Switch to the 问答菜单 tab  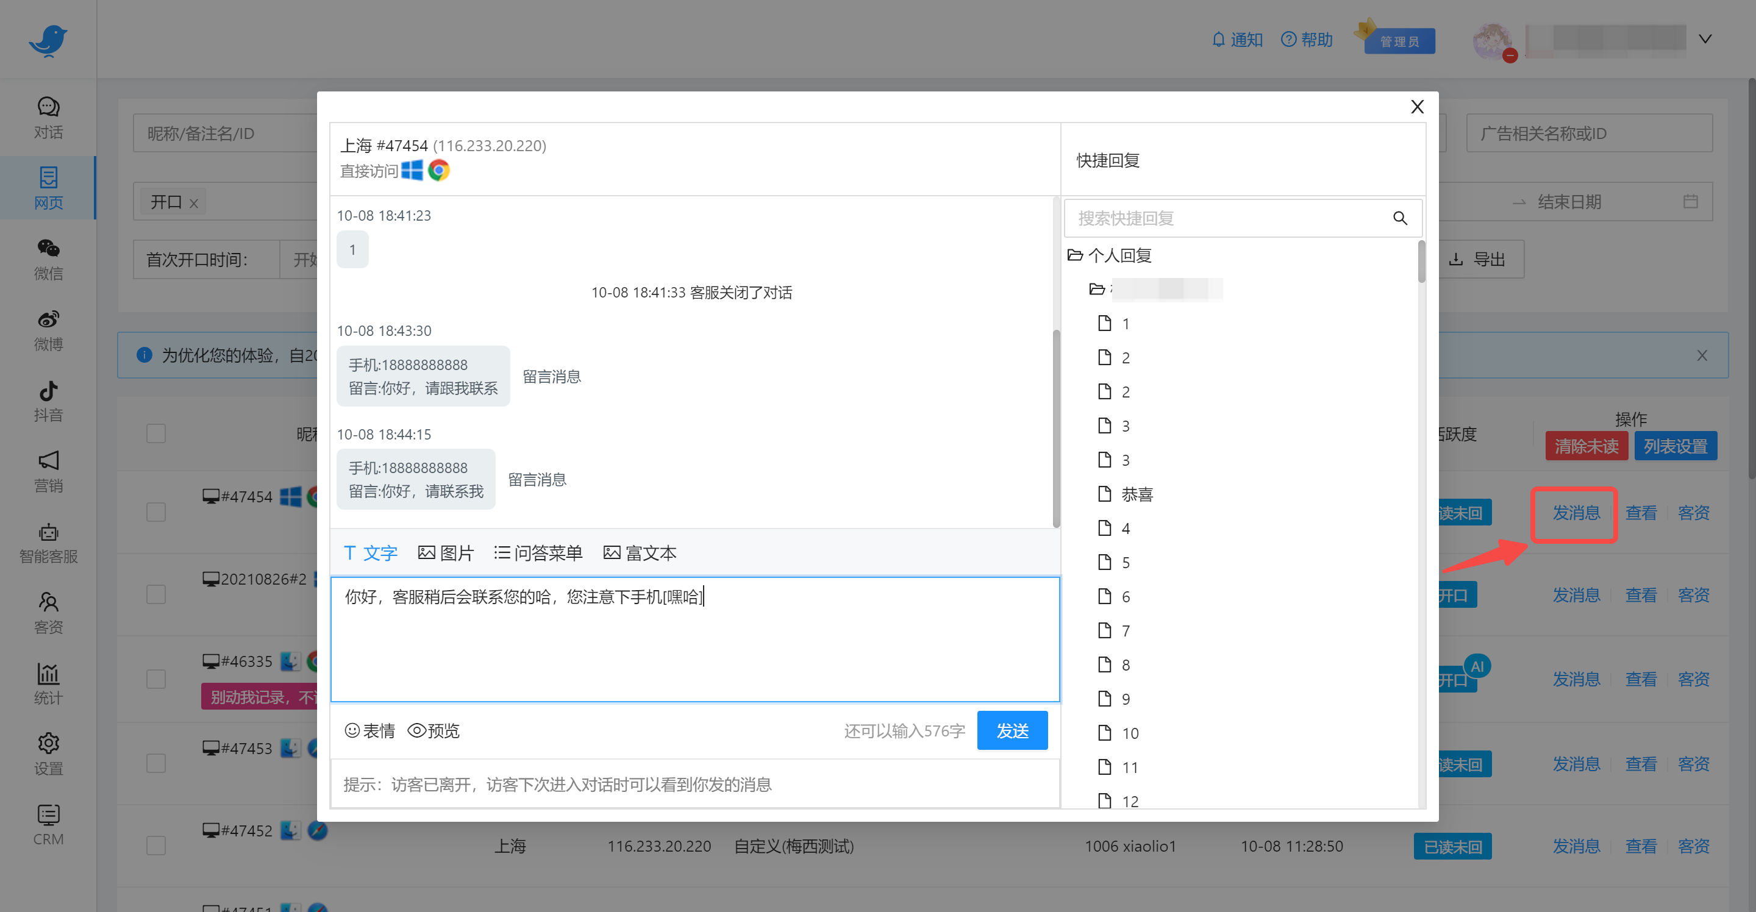tap(538, 553)
